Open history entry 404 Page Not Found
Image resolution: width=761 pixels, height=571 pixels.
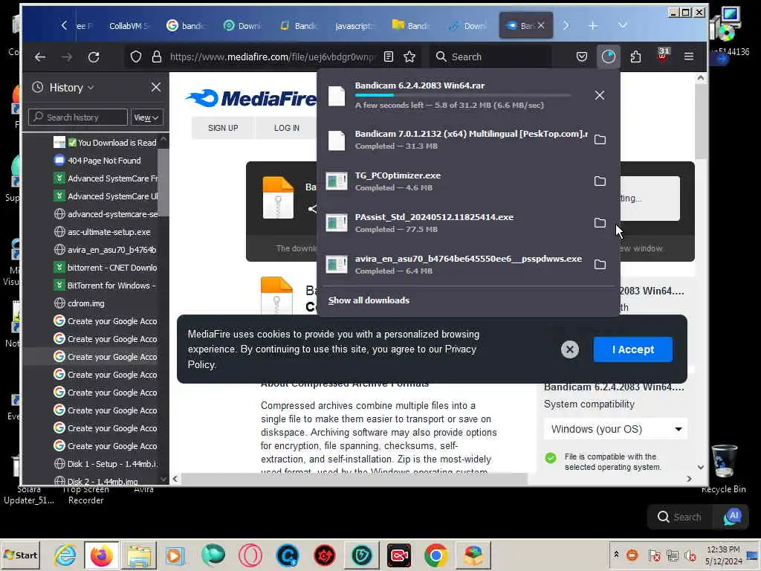(104, 161)
